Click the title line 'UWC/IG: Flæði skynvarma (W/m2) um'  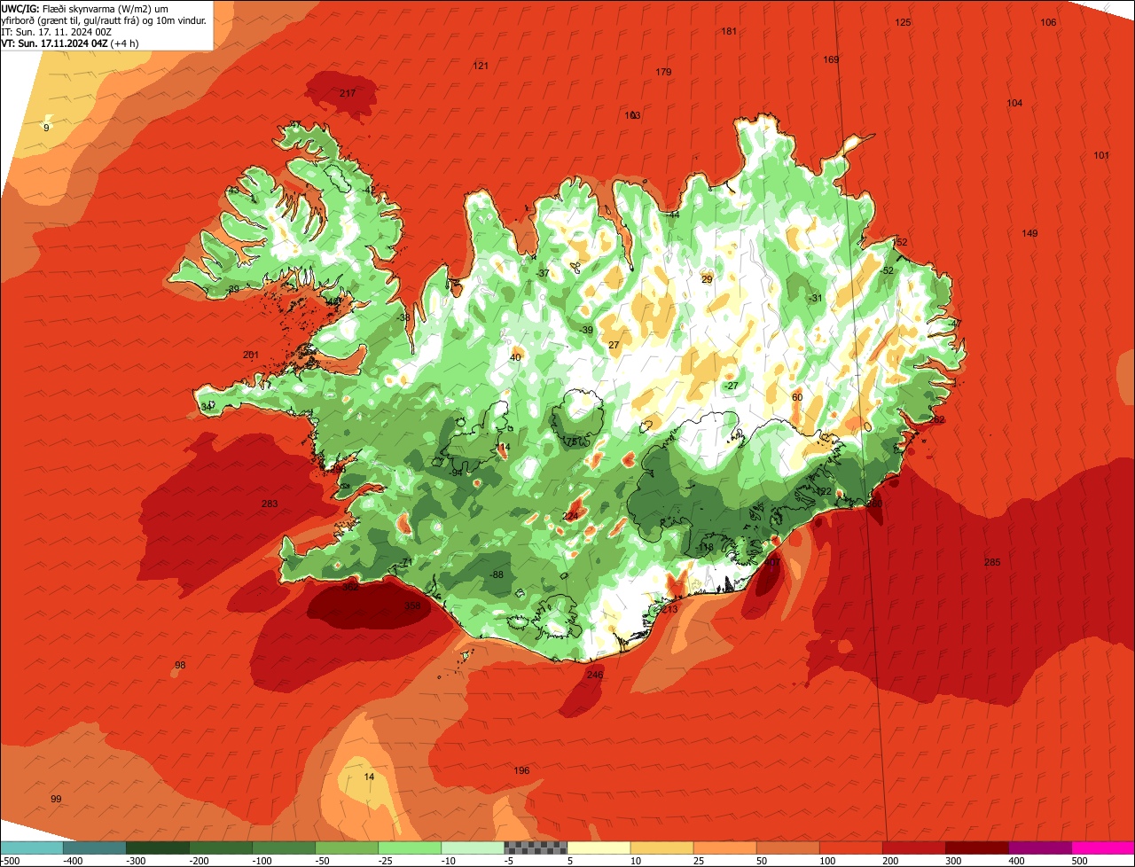tap(85, 8)
